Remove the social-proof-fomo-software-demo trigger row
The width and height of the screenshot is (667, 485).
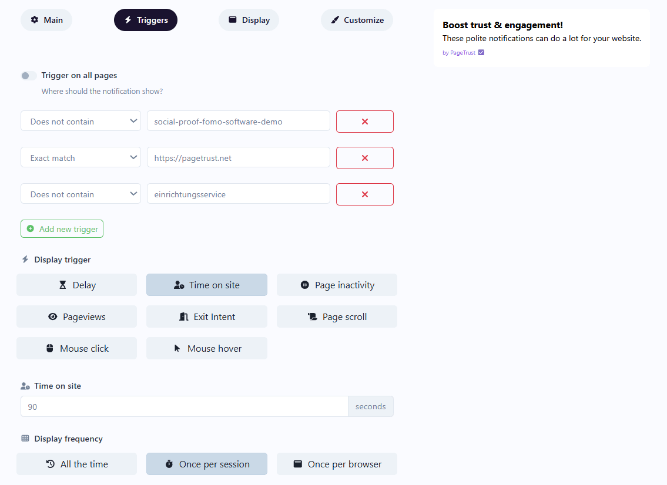coord(364,122)
